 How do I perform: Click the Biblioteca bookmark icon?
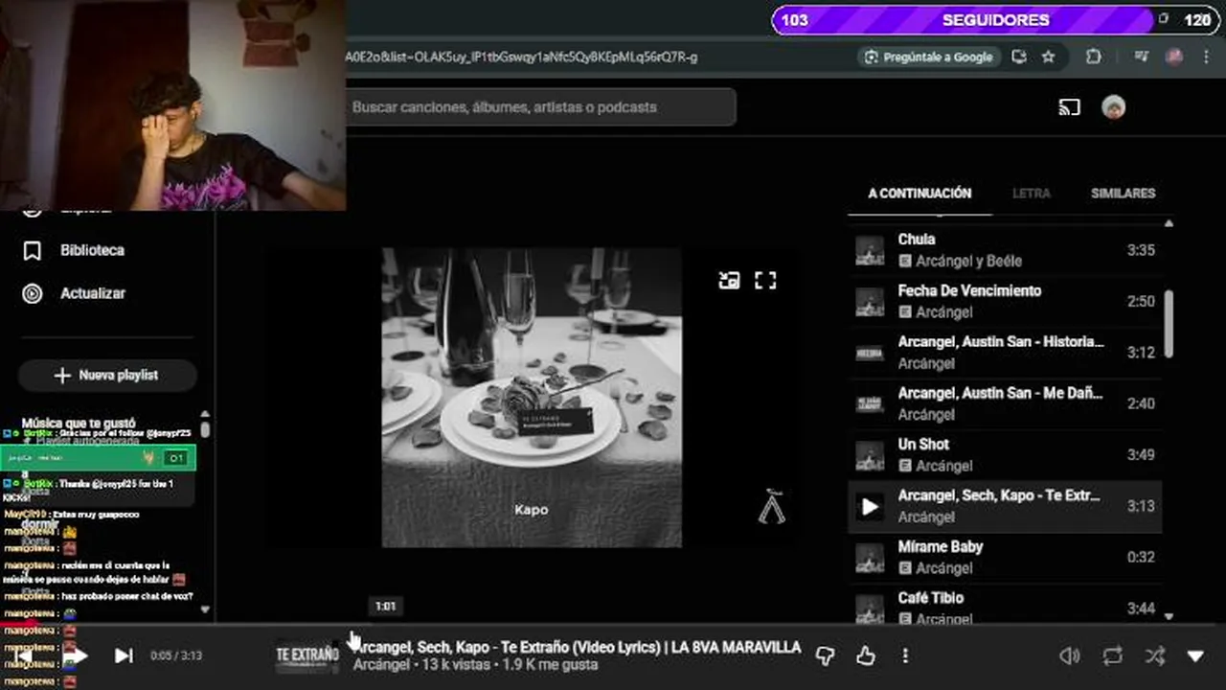click(x=33, y=250)
